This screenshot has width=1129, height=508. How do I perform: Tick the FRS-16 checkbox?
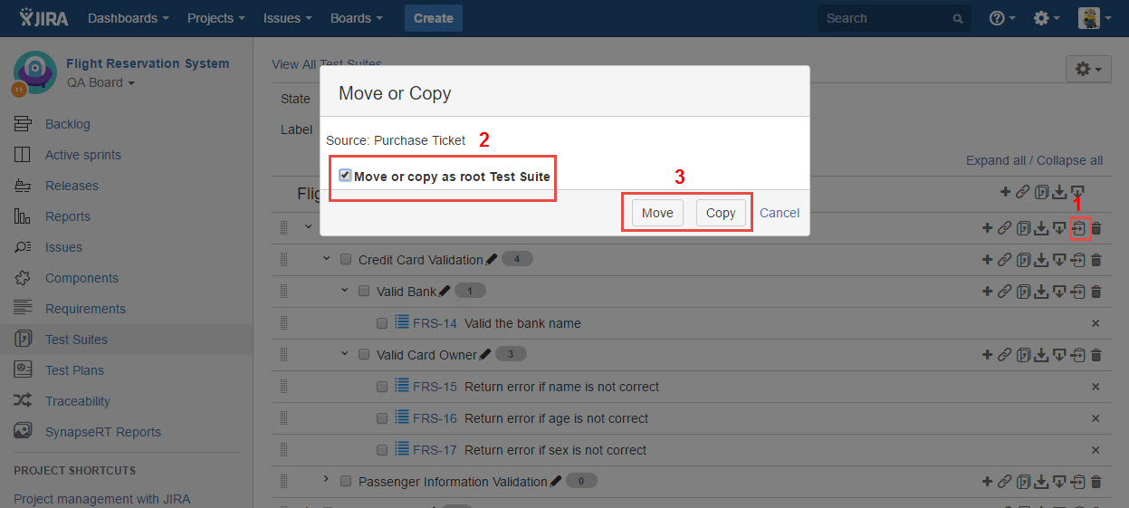(x=382, y=418)
